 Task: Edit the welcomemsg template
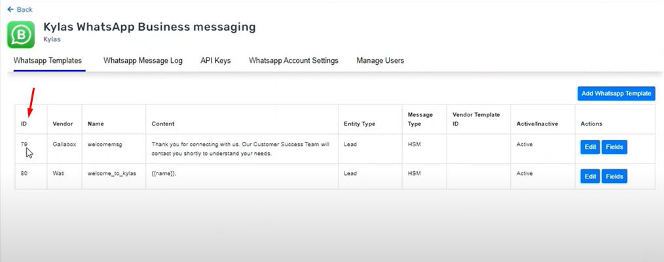pyautogui.click(x=590, y=147)
